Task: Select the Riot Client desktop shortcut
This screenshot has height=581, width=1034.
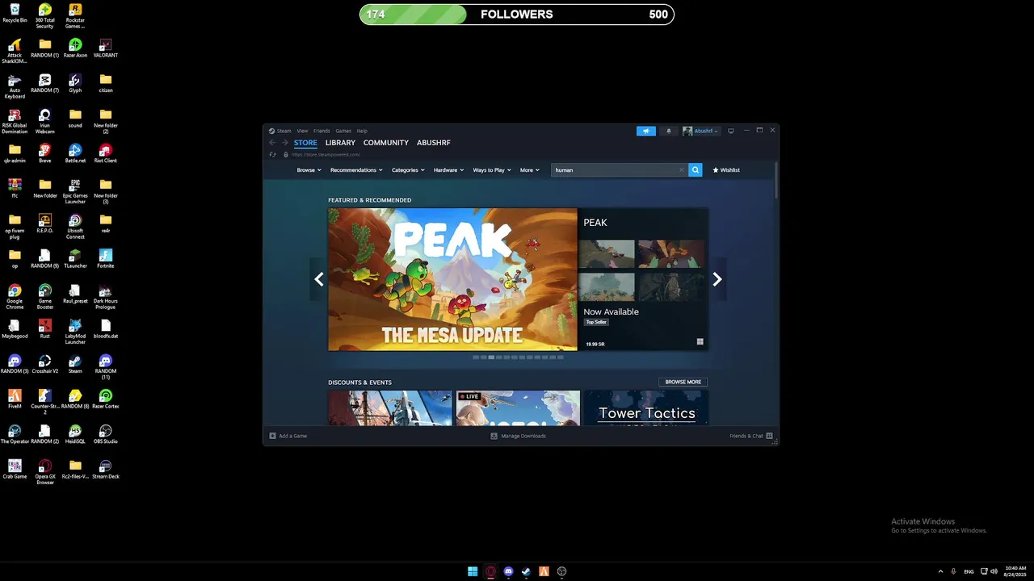Action: pos(105,153)
